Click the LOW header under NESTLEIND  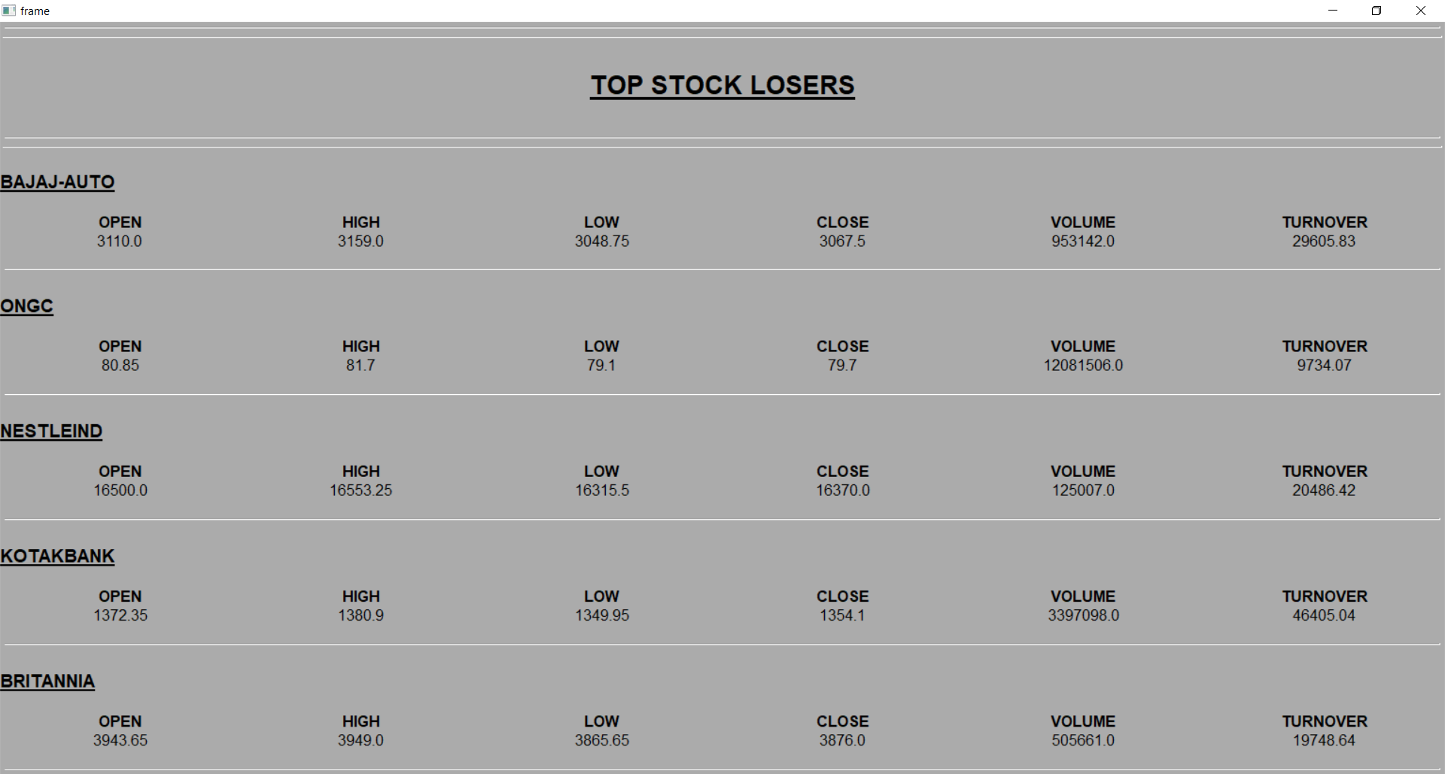coord(601,471)
